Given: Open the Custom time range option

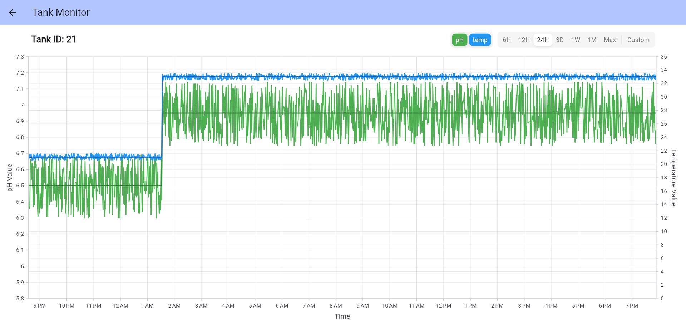Looking at the screenshot, I should [x=638, y=40].
